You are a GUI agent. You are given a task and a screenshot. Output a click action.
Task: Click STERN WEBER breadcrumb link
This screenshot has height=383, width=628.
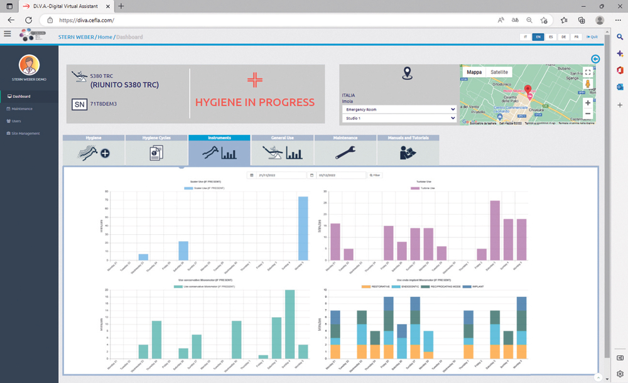pos(76,37)
